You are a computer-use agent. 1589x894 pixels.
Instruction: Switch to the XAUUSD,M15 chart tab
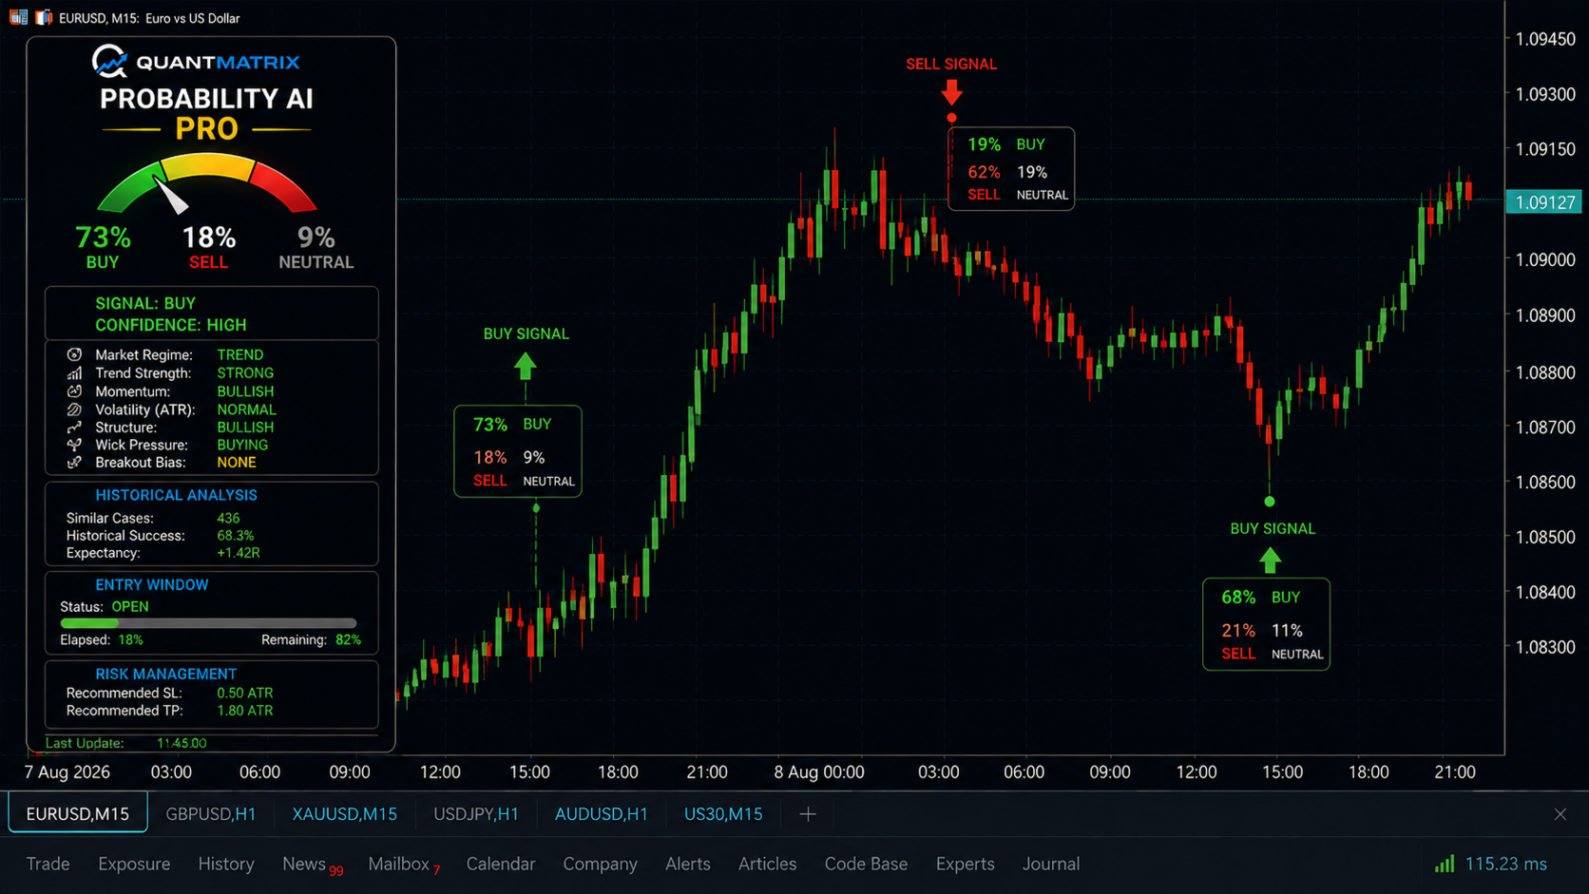[344, 814]
